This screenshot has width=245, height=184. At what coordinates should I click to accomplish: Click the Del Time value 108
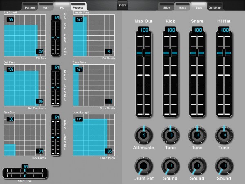point(10,70)
